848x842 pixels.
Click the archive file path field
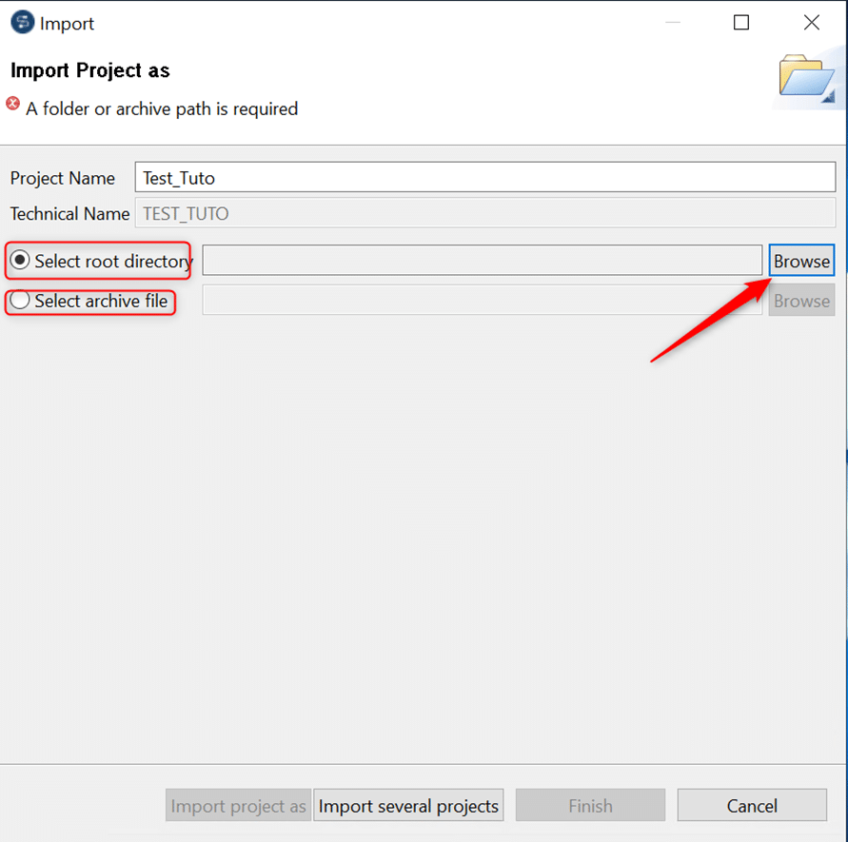coord(483,300)
